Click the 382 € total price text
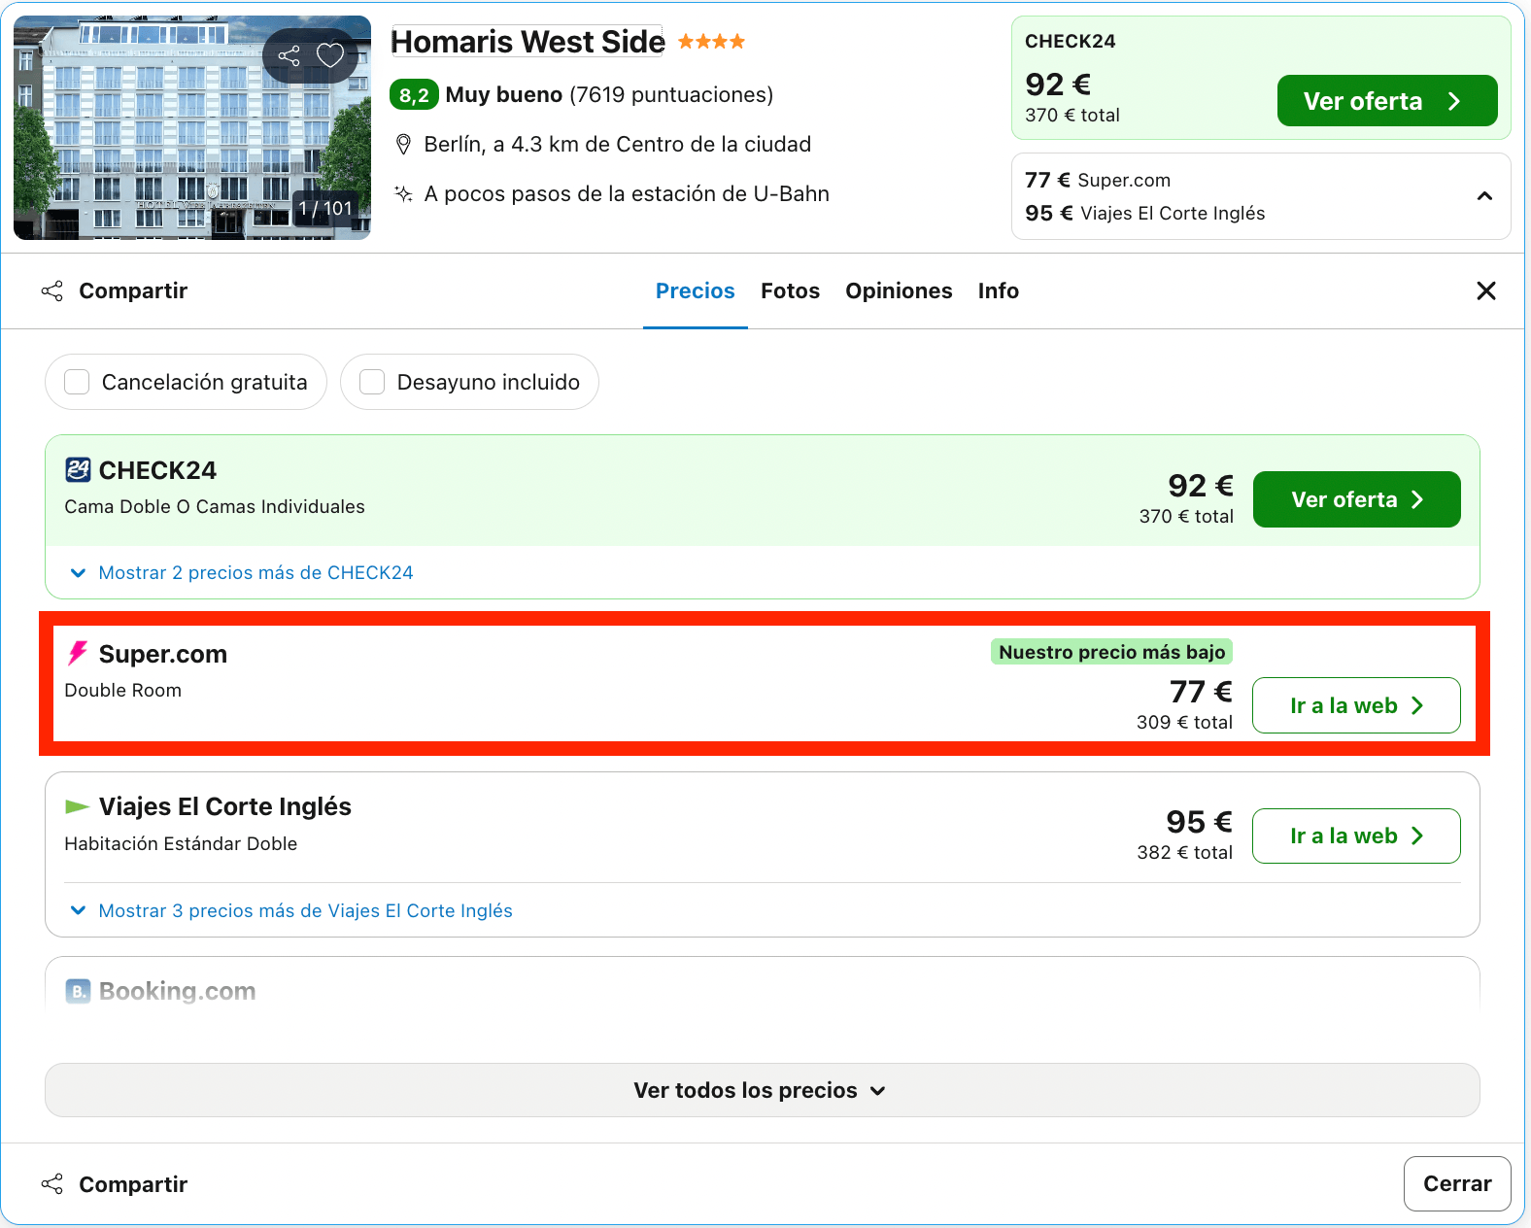The width and height of the screenshot is (1531, 1228). [x=1184, y=852]
